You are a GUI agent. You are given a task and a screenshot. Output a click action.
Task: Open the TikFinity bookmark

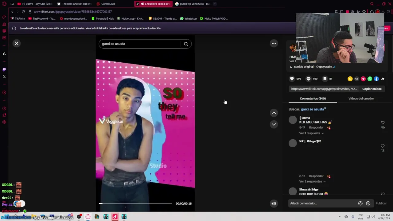point(18,18)
